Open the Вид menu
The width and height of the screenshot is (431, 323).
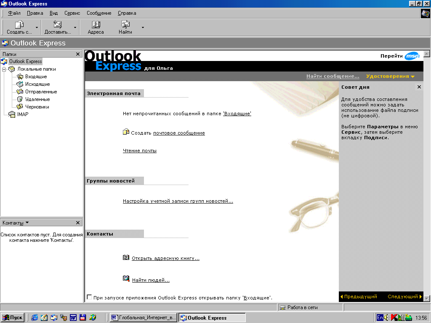(53, 13)
